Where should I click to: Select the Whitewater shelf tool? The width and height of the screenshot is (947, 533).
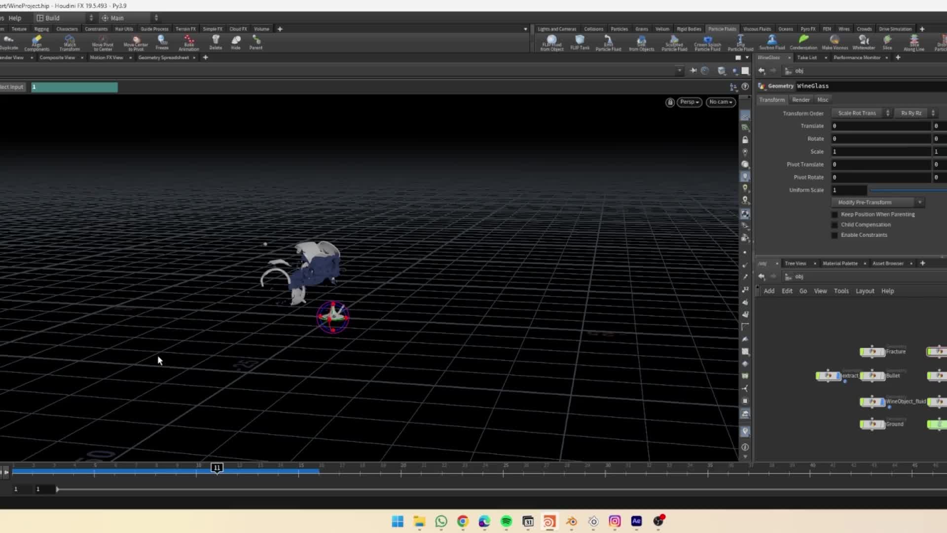[864, 42]
